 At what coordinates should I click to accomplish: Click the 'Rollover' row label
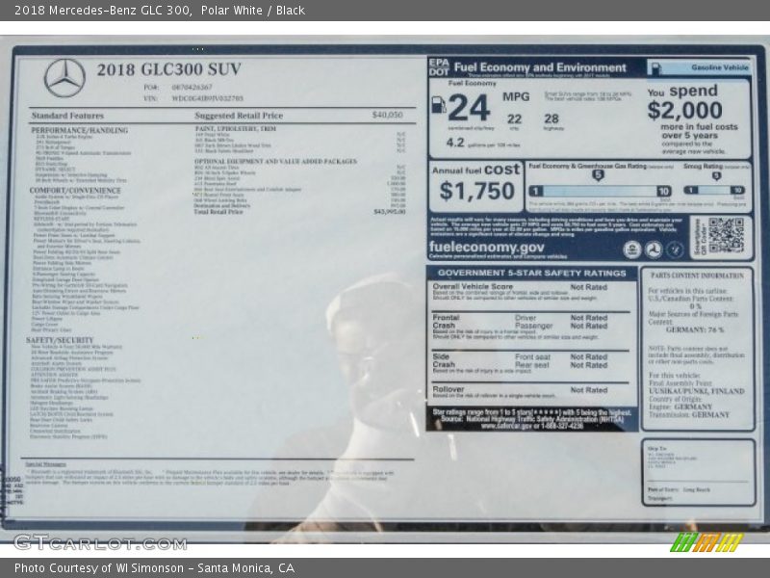click(449, 389)
